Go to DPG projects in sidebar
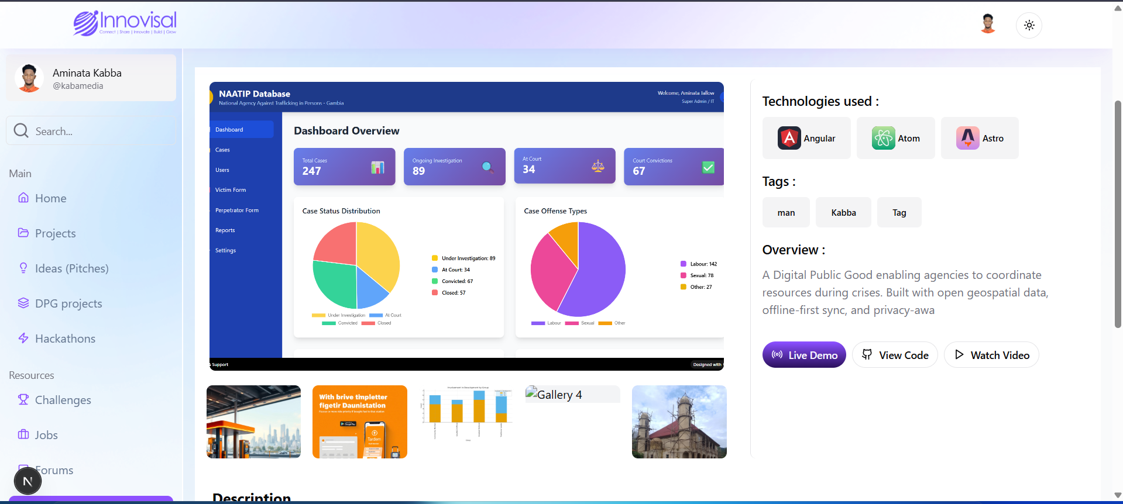This screenshot has width=1123, height=504. (x=68, y=303)
